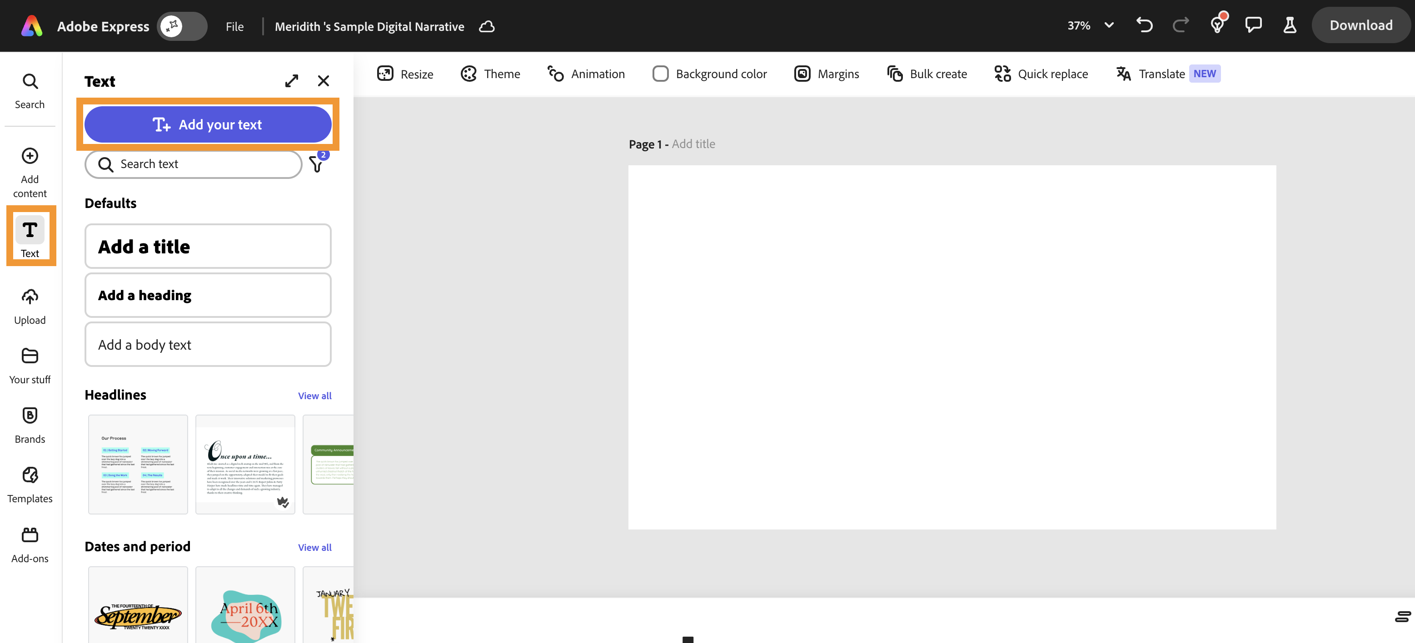1415x643 pixels.
Task: Open the Animation toolbar option
Action: coord(586,74)
